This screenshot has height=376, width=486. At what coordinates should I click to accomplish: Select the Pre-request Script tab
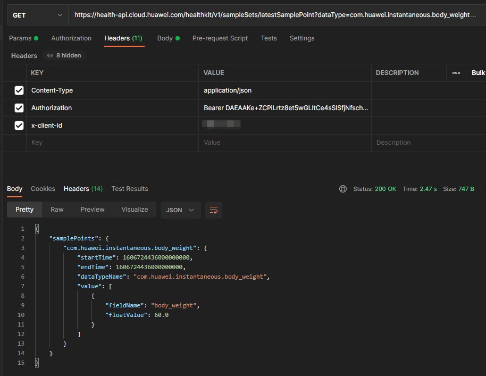point(220,38)
